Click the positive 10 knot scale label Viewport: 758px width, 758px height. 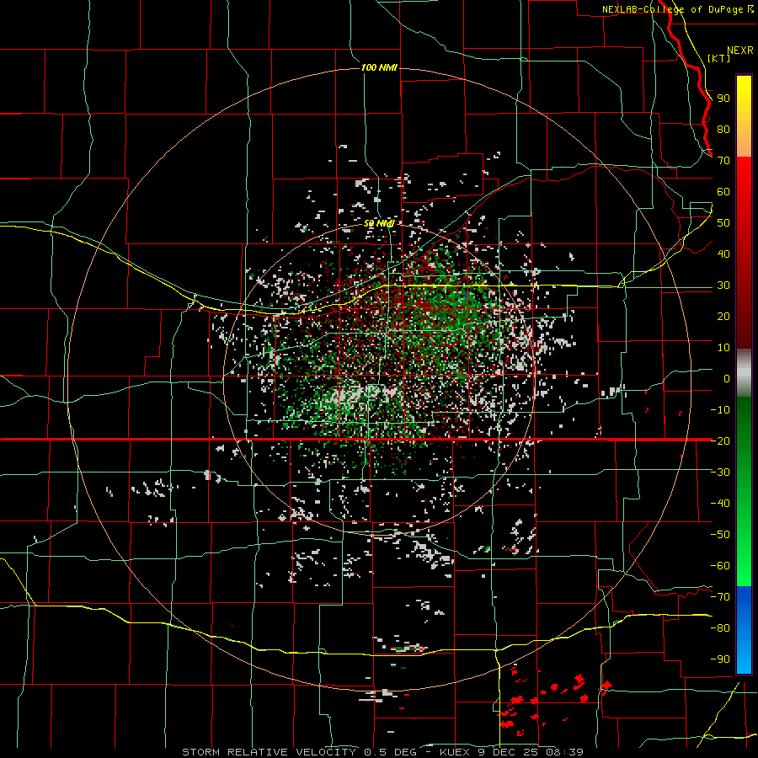tap(723, 348)
